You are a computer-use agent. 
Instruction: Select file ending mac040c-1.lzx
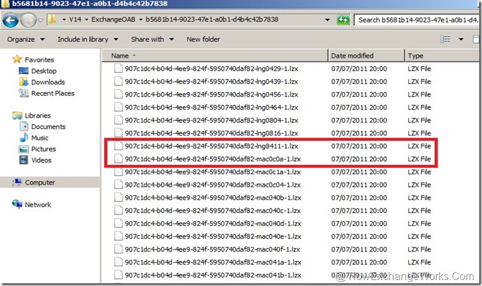[213, 211]
